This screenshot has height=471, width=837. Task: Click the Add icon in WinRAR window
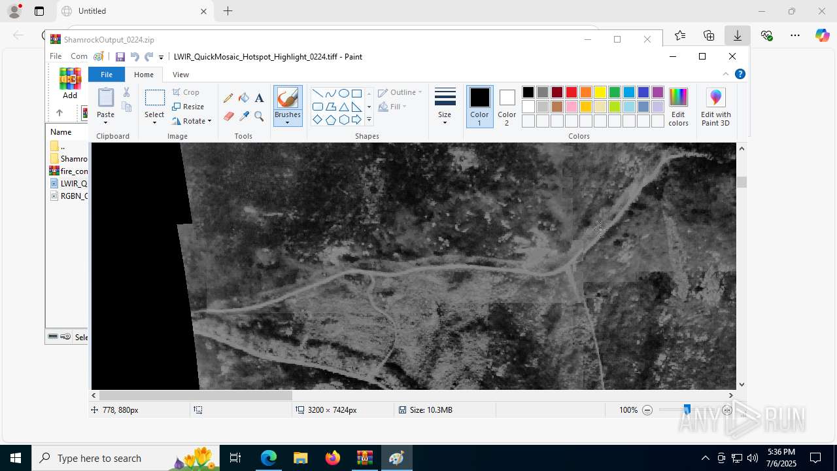[70, 84]
